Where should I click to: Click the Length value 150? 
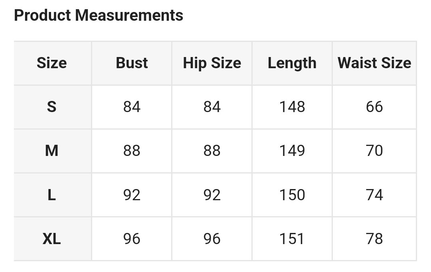[x=292, y=195]
